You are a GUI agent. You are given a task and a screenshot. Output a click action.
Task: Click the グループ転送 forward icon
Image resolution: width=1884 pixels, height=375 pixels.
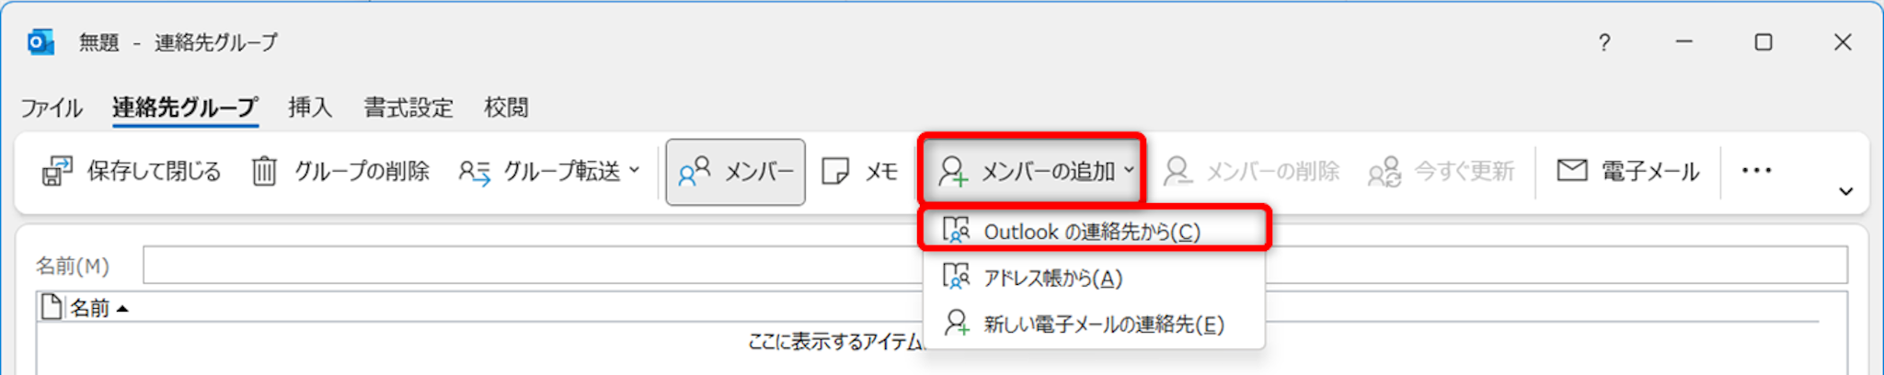tap(475, 172)
